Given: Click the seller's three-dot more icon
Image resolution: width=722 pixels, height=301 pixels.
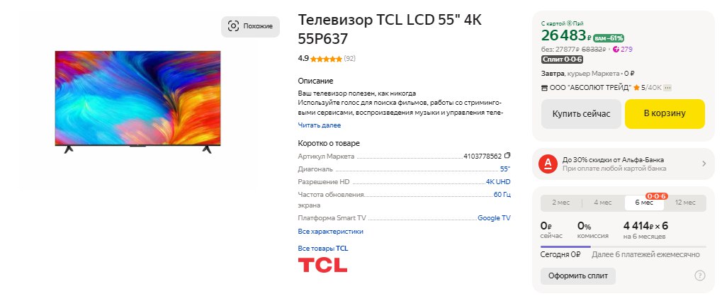Looking at the screenshot, I should (667, 87).
